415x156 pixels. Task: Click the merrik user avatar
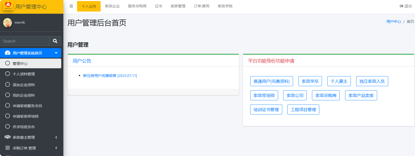pyautogui.click(x=7, y=23)
